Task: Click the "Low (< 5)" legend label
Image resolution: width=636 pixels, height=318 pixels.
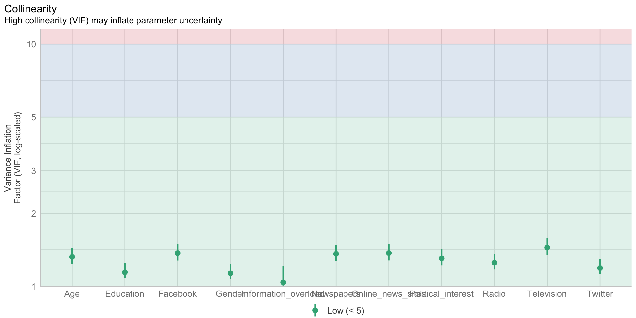Action: pyautogui.click(x=345, y=311)
